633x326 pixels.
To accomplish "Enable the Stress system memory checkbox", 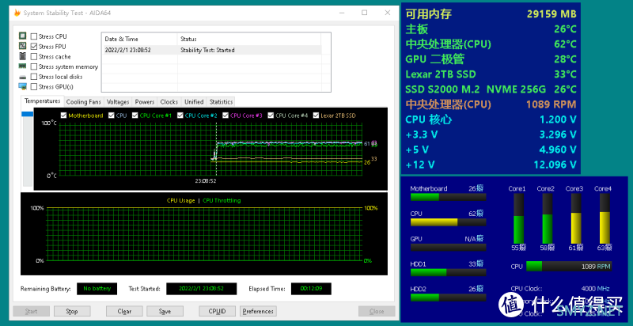I will (x=34, y=67).
